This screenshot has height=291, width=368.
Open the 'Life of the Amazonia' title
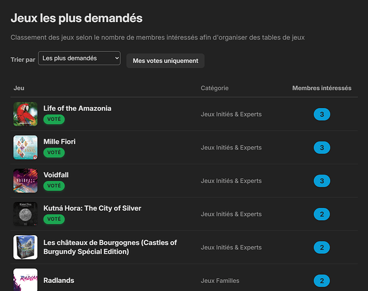[x=77, y=108]
